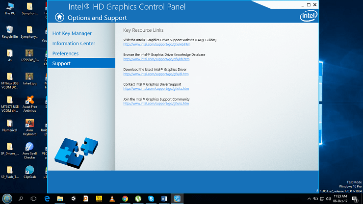
Task: Open Task View on the taskbar
Action: tap(33, 199)
